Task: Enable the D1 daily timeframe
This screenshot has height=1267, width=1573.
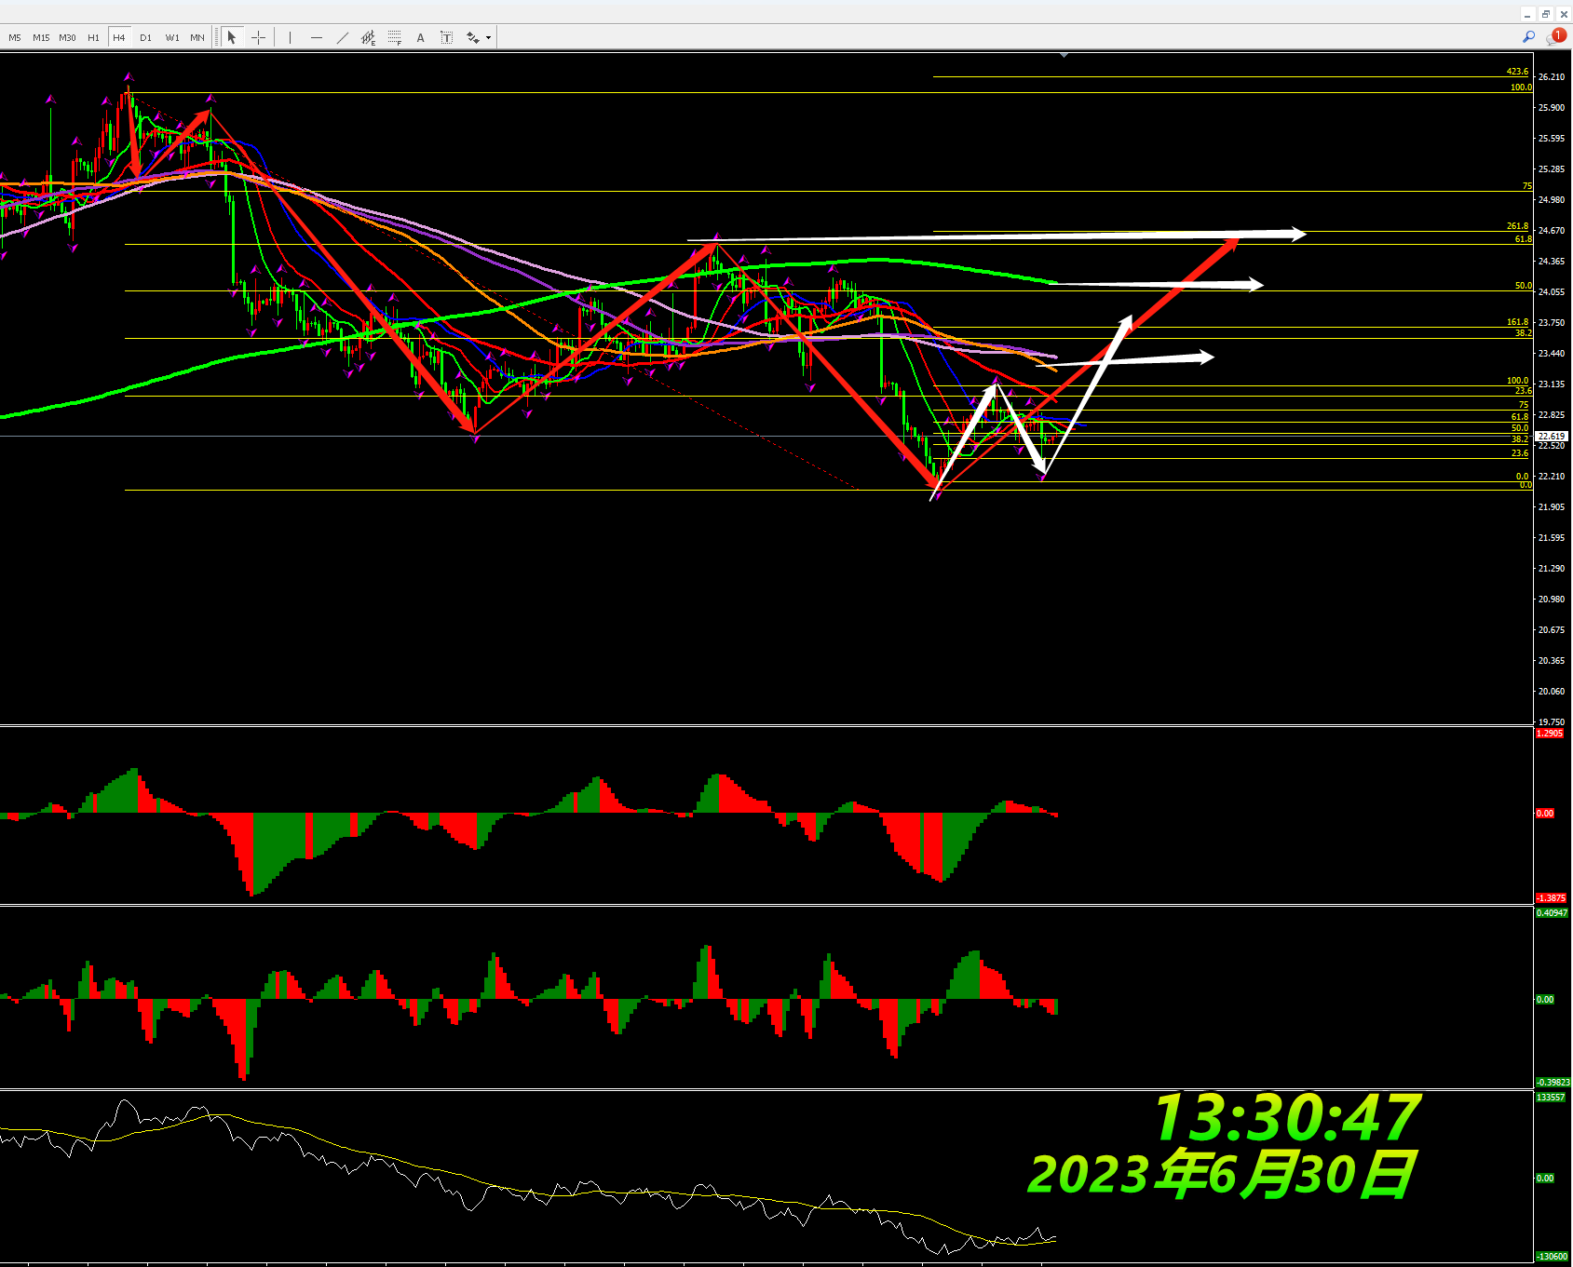Action: (145, 37)
